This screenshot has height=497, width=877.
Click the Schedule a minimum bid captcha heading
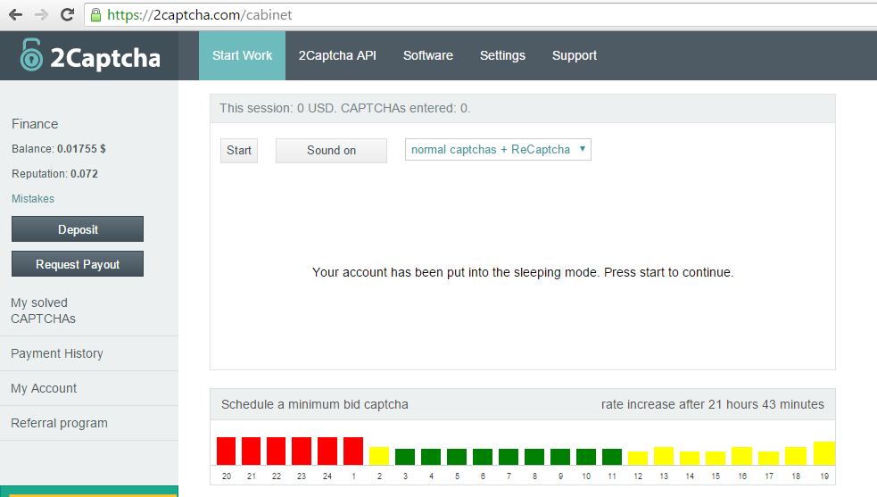[315, 404]
